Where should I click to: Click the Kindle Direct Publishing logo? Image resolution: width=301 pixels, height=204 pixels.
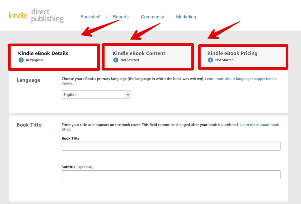(36, 16)
